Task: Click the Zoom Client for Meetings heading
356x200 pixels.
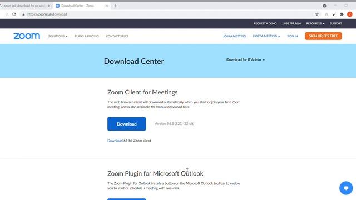Action: [x=142, y=92]
